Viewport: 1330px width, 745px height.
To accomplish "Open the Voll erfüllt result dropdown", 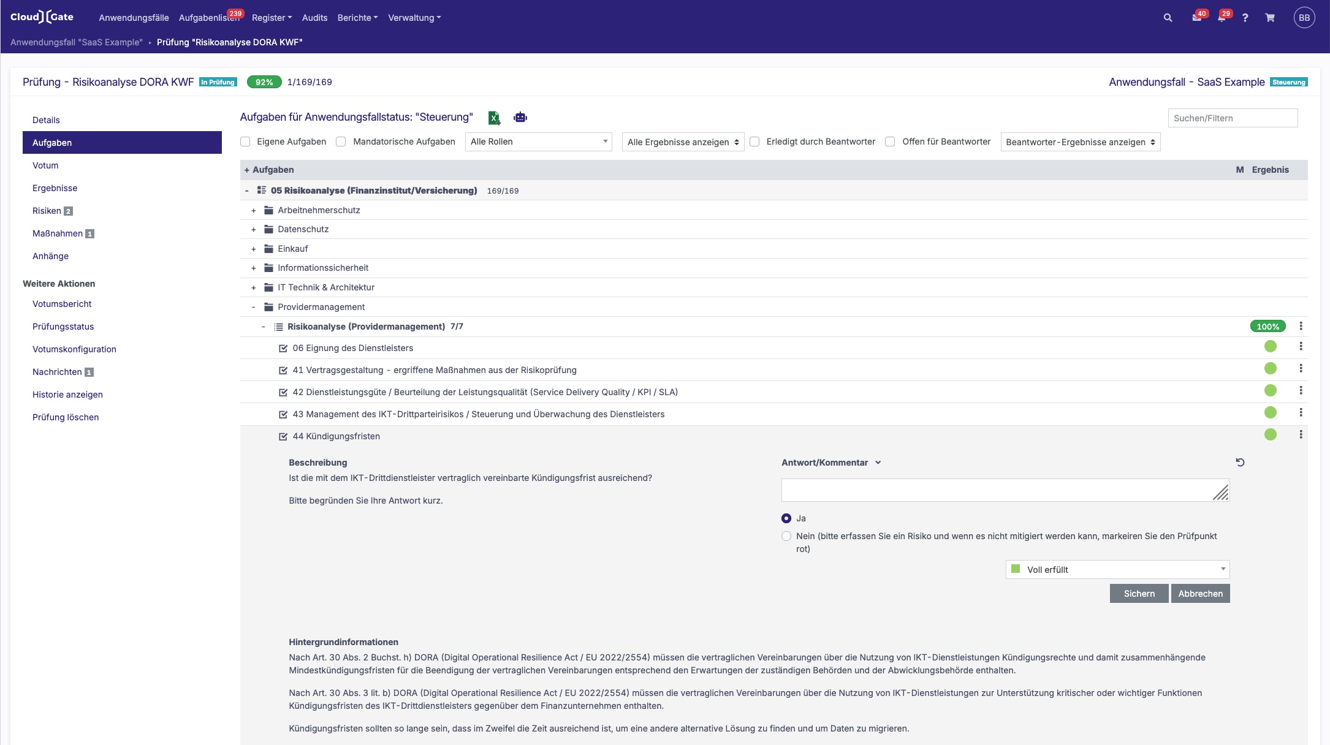I will click(x=1117, y=570).
